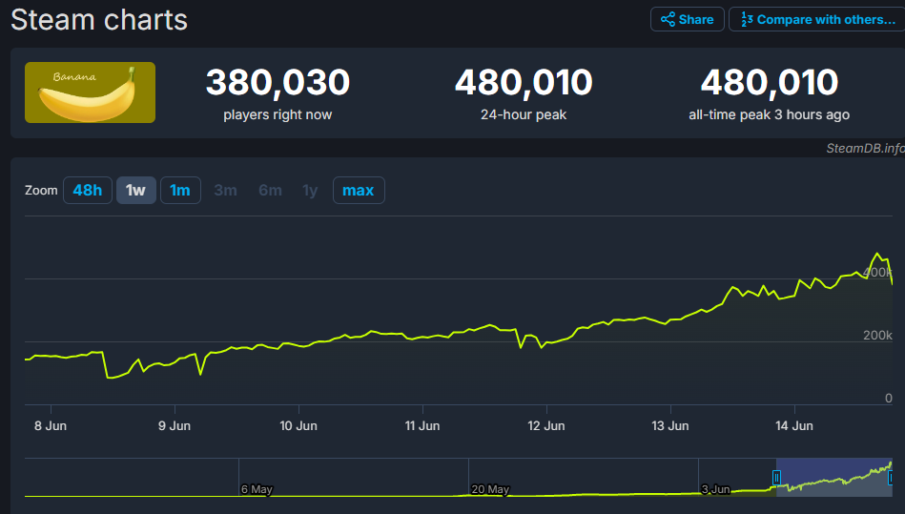Click the 3 Jun navigator label
Viewport: 905px width, 514px height.
[x=715, y=489]
